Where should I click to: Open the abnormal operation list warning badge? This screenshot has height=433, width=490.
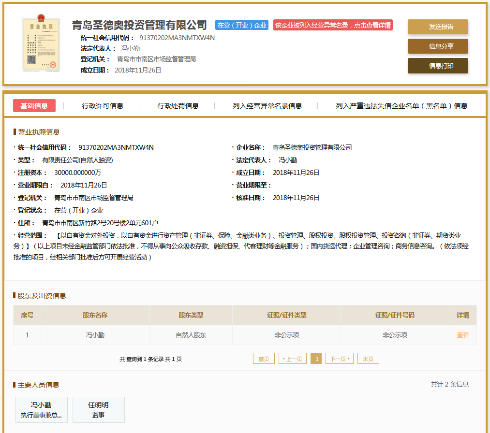click(333, 25)
